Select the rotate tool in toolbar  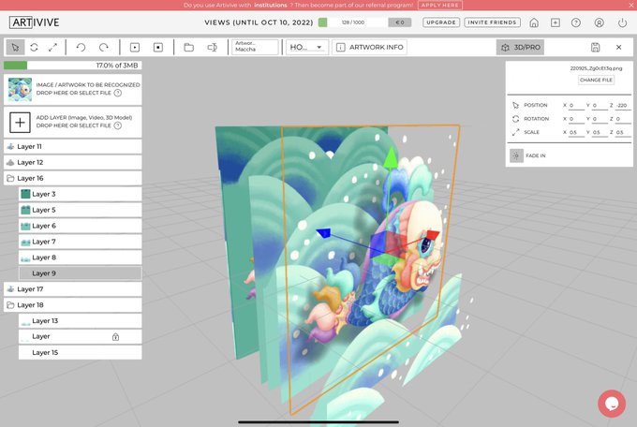pyautogui.click(x=34, y=48)
